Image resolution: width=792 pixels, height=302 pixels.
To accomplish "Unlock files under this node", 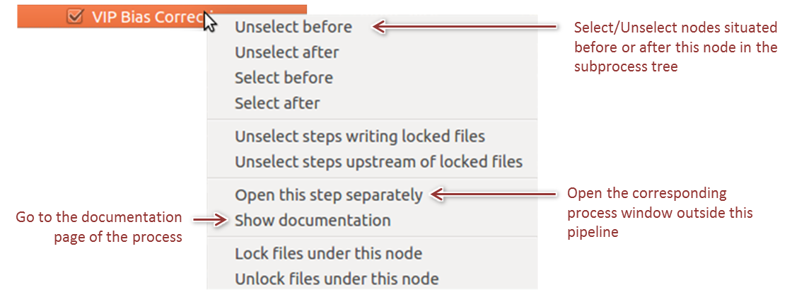I will pyautogui.click(x=337, y=279).
